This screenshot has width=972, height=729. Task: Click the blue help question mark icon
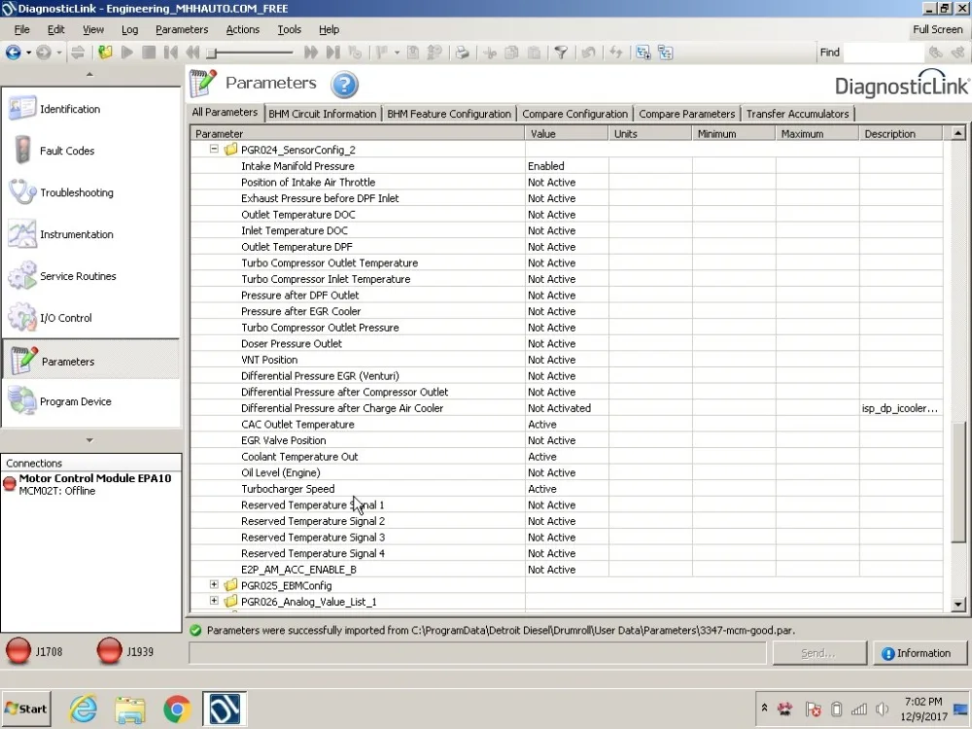[x=344, y=85]
